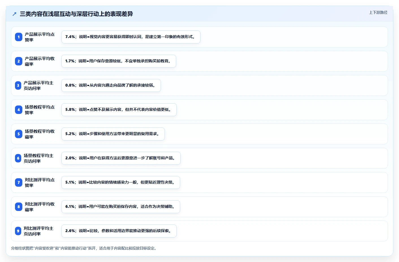The height and width of the screenshot is (262, 399).
Task: Click step badge 2 for 产品展示平均收藏率
Action: pos(19,61)
